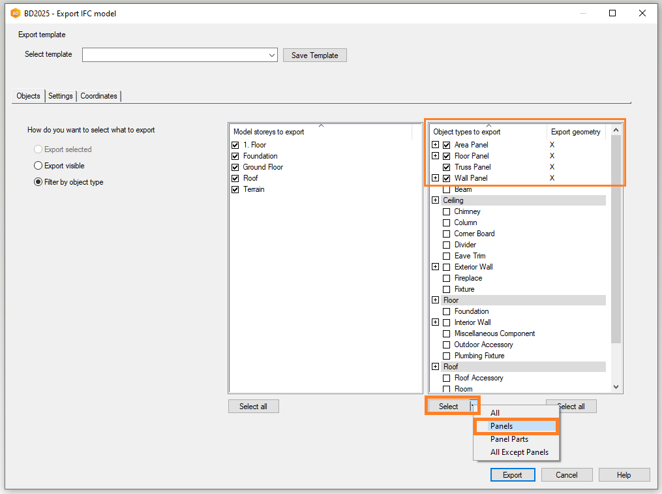Select Panel Parts in popup menu
Image resolution: width=662 pixels, height=494 pixels.
509,439
